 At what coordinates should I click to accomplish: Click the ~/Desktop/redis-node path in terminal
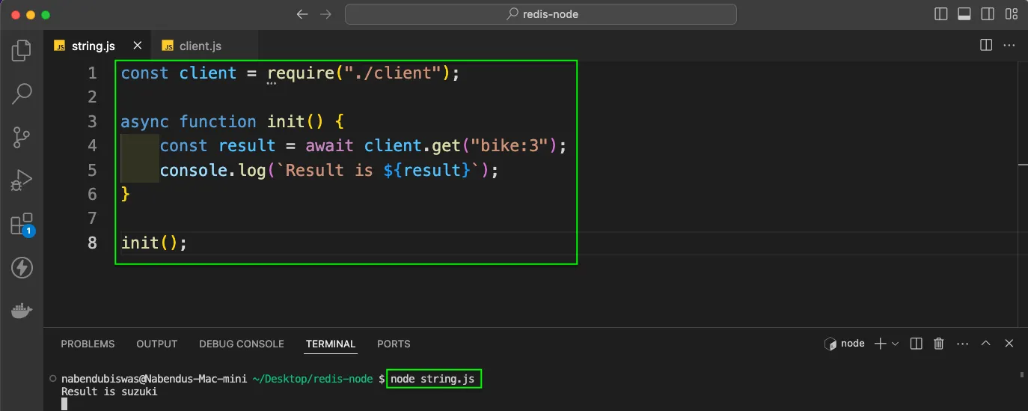pyautogui.click(x=313, y=380)
